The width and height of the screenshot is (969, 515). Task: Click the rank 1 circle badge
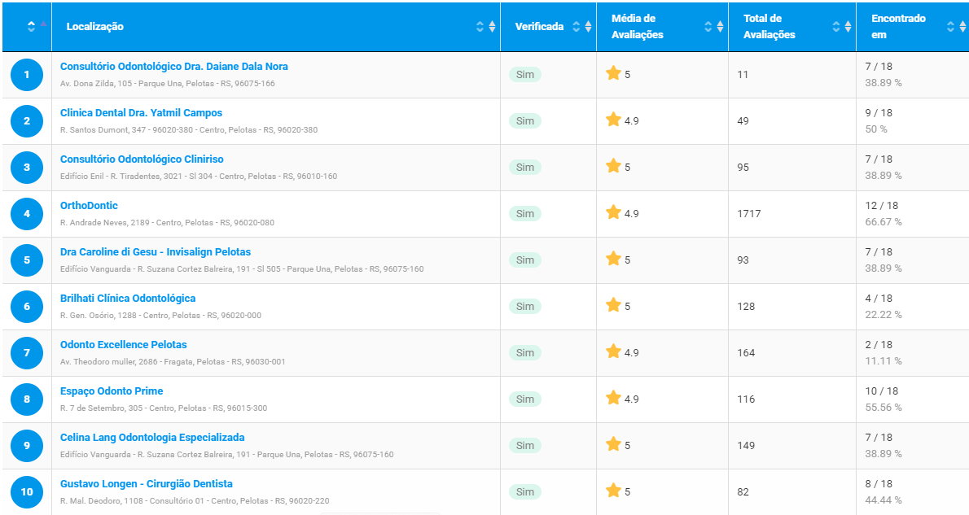coord(27,75)
